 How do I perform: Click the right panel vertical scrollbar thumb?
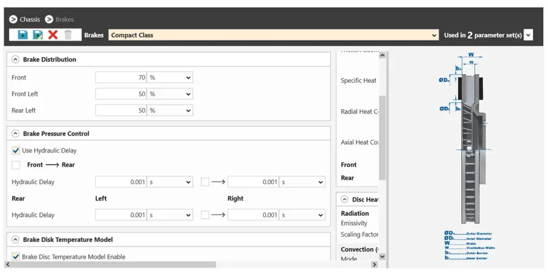tap(382, 137)
